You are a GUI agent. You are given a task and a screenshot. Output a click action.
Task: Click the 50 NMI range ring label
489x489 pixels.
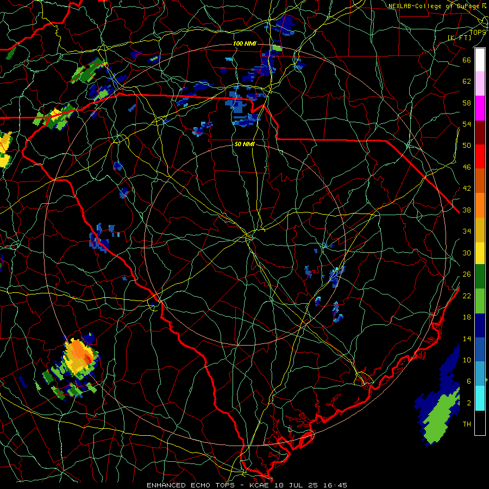pos(244,144)
